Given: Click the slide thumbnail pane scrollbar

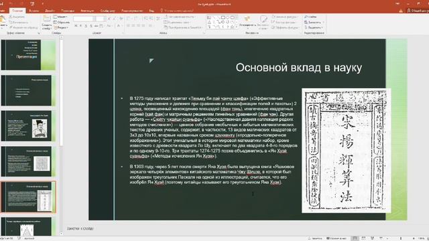Looking at the screenshot, I should point(61,135).
